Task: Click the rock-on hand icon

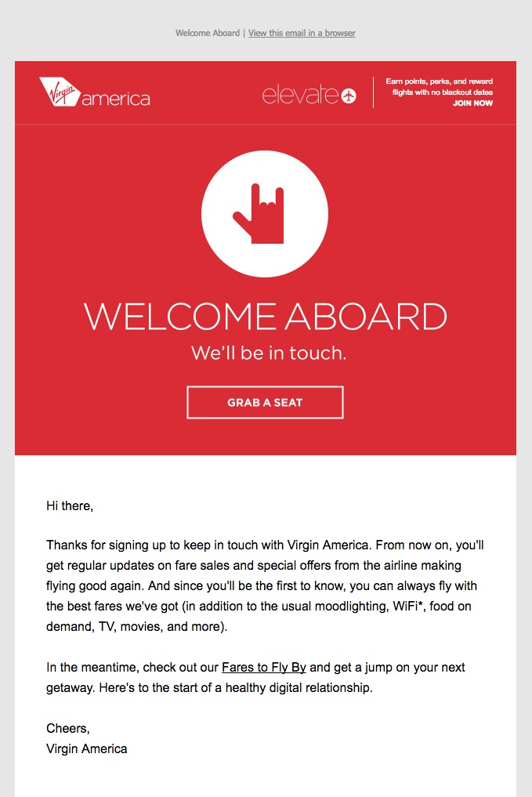Action: pos(259,213)
